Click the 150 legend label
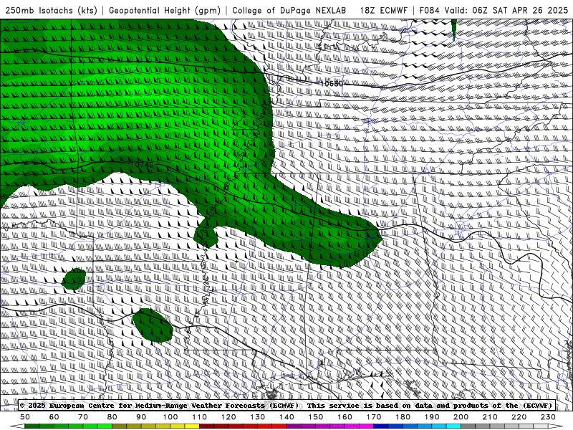Image resolution: width=573 pixels, height=430 pixels. [315, 417]
